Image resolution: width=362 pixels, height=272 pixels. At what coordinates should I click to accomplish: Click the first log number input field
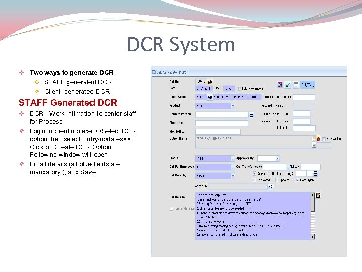301,173
